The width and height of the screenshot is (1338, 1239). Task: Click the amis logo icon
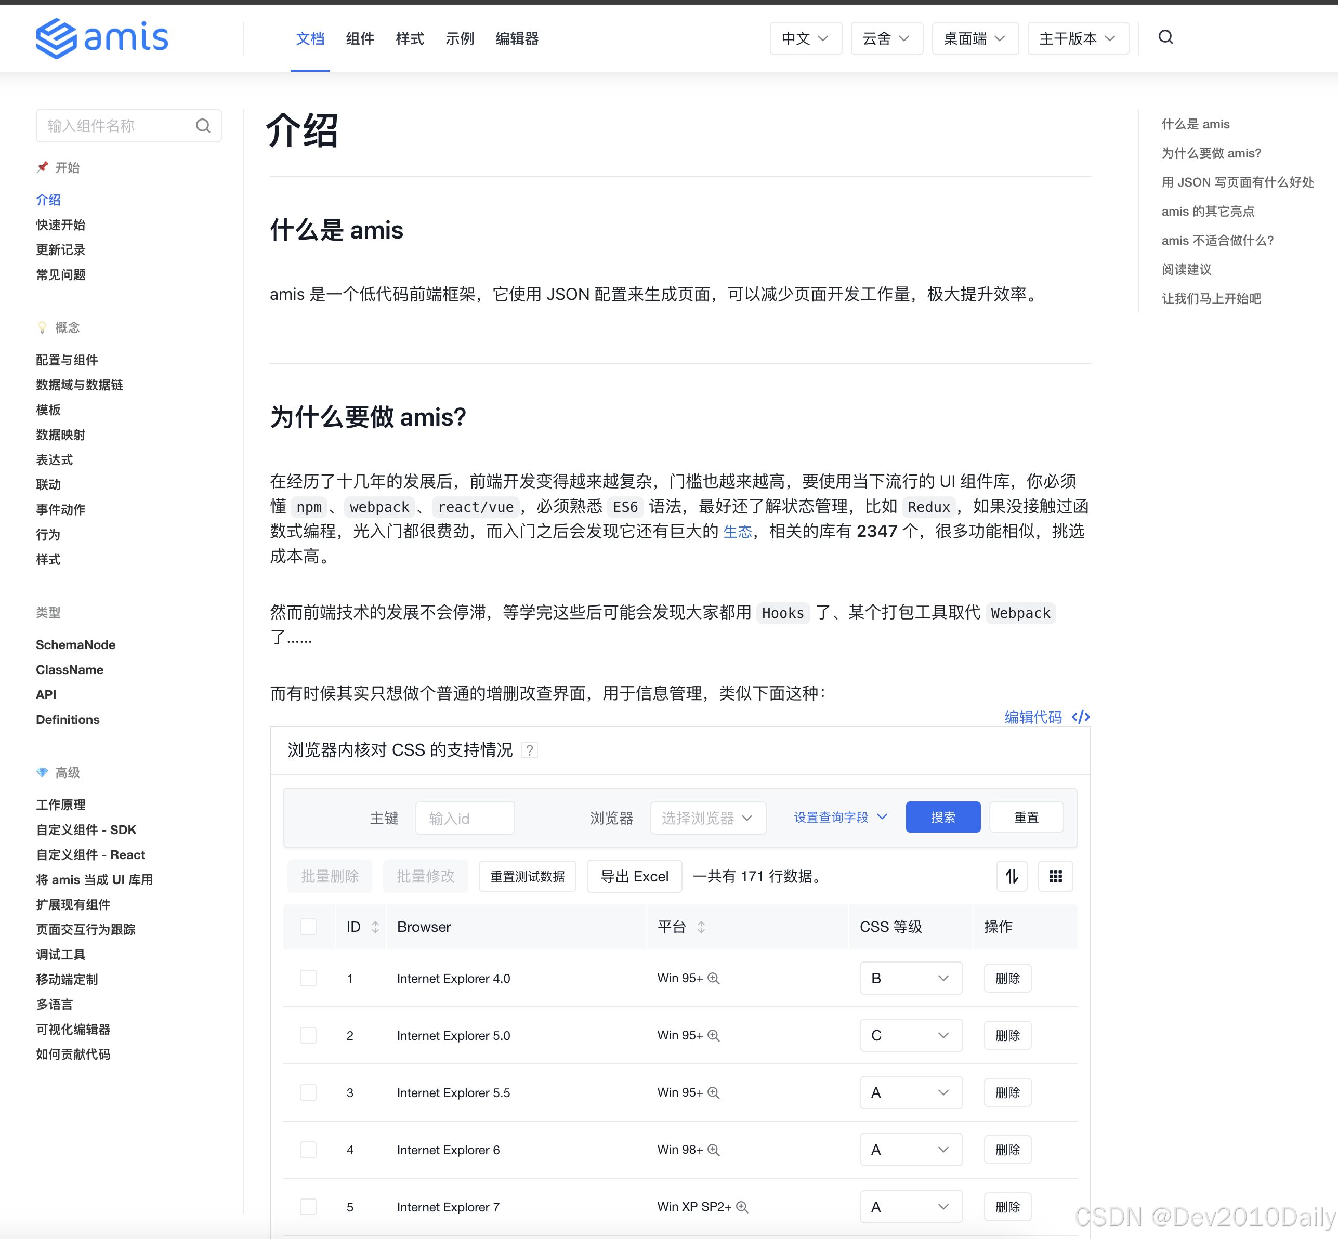click(56, 38)
